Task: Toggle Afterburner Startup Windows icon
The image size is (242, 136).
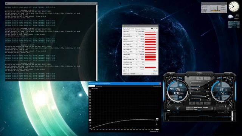Action: 177,108
